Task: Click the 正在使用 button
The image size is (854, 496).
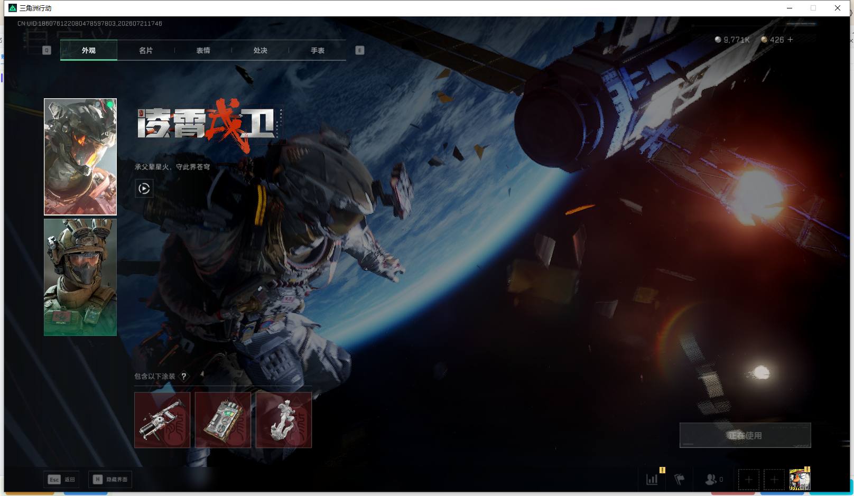Action: coord(745,435)
